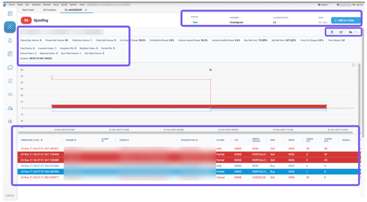This screenshot has width=367, height=202.
Task: Click the Order Status column header
Action: click(x=256, y=140)
